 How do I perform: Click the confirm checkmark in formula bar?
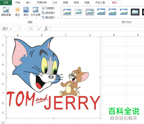[39, 29]
